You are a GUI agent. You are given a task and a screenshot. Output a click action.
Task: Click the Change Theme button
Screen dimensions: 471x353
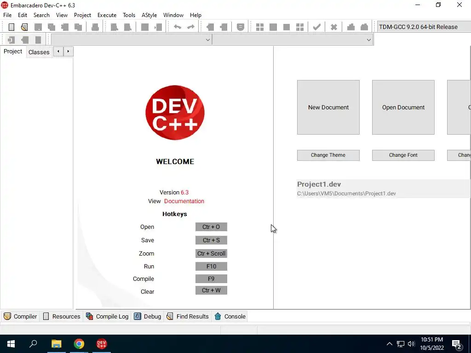coord(328,155)
